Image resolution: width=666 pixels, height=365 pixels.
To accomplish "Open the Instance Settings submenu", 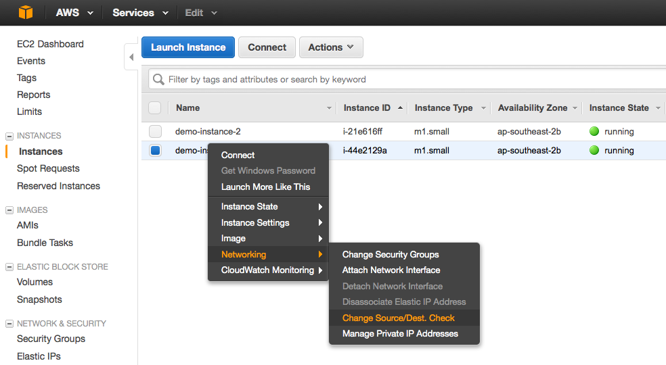I will (x=269, y=223).
